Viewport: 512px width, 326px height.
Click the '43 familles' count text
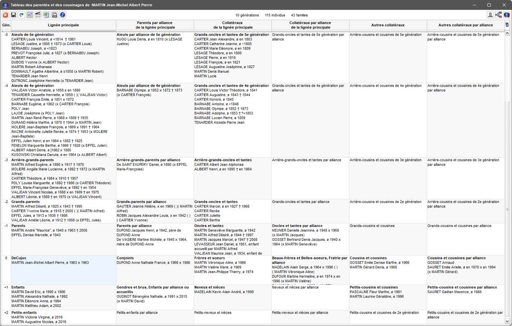pyautogui.click(x=299, y=15)
